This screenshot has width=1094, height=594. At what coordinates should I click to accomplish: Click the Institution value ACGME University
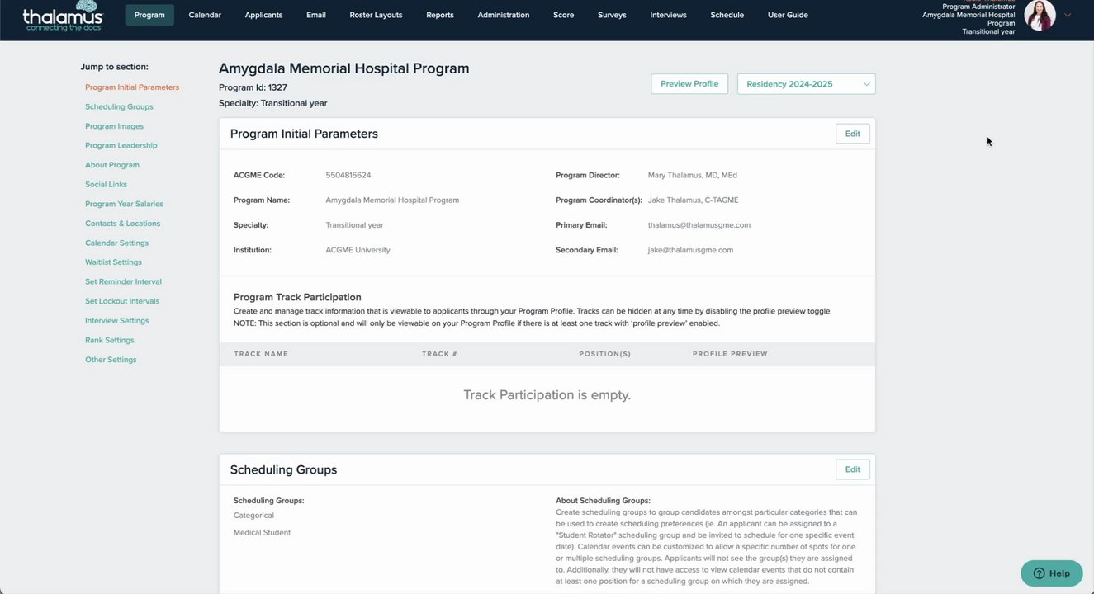point(358,250)
